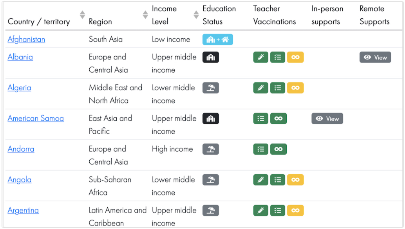Open the American Samoa country link
The height and width of the screenshot is (229, 405).
(36, 118)
